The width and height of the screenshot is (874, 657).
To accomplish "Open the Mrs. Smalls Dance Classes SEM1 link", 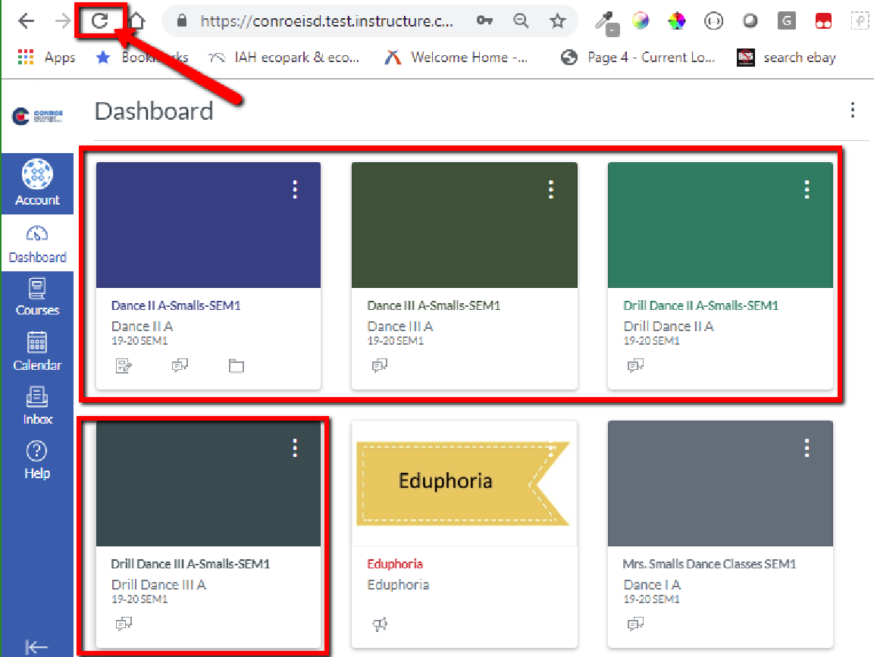I will click(710, 564).
